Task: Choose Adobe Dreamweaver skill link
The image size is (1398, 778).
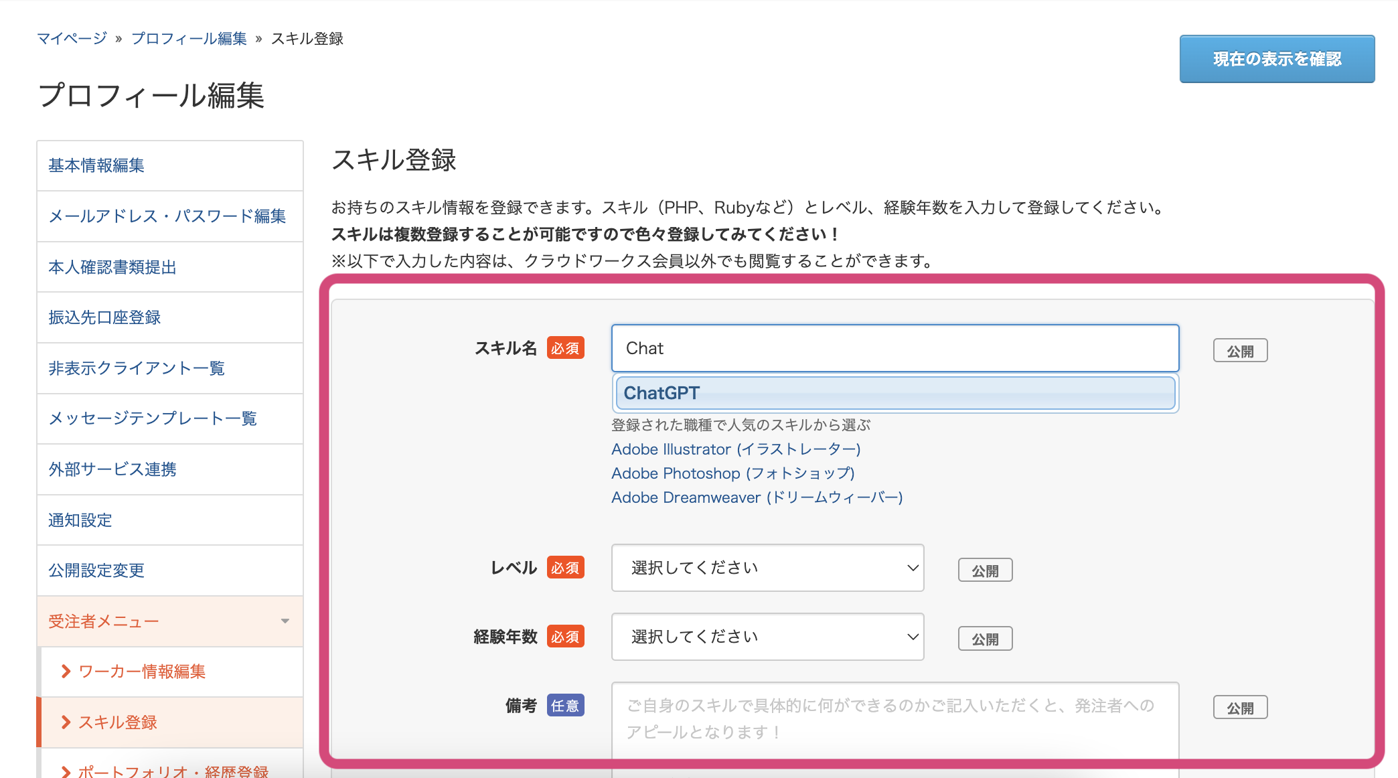Action: point(757,497)
